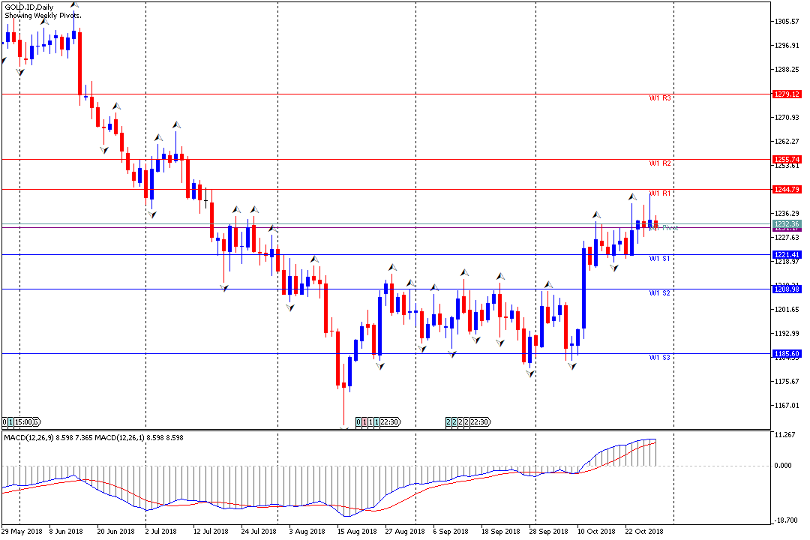Viewport: 810px width, 540px height.
Task: Select the W1 R2 line label
Action: 660,163
